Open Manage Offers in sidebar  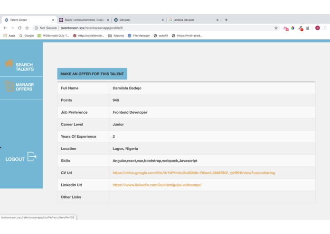[25, 87]
